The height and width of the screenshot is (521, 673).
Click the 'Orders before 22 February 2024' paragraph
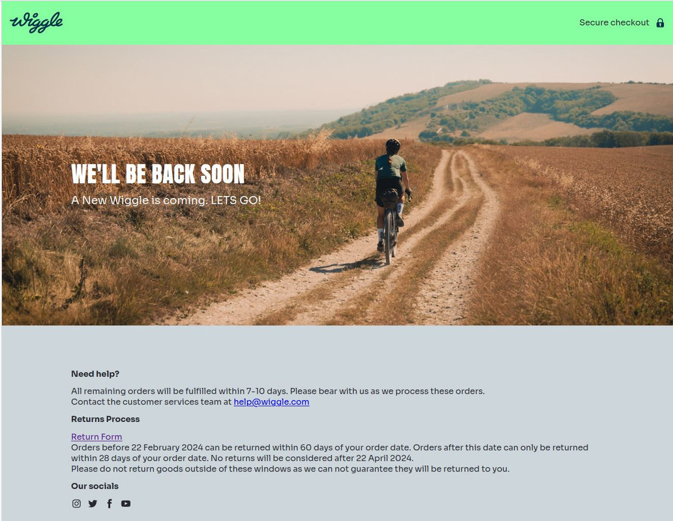click(x=329, y=453)
